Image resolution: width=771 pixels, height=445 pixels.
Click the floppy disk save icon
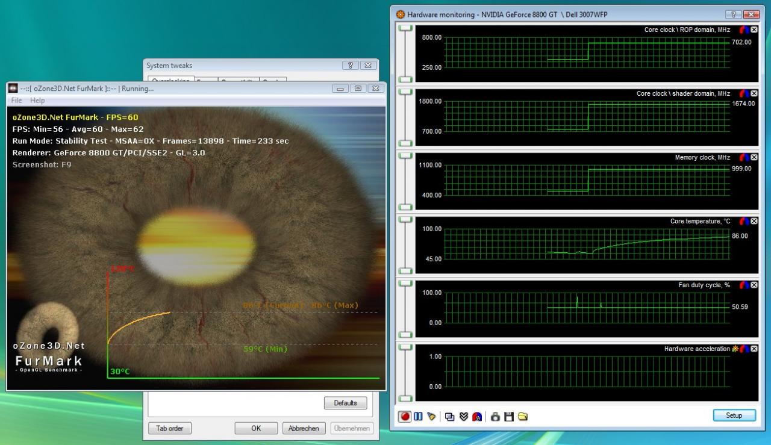[x=509, y=416]
